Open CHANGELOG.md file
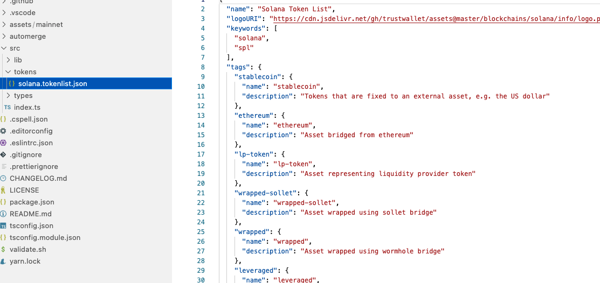 [x=38, y=179]
